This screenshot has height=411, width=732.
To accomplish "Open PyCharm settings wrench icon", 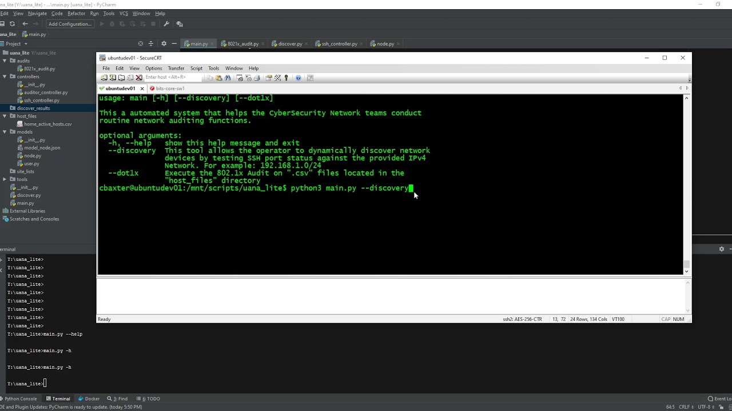I will [166, 24].
